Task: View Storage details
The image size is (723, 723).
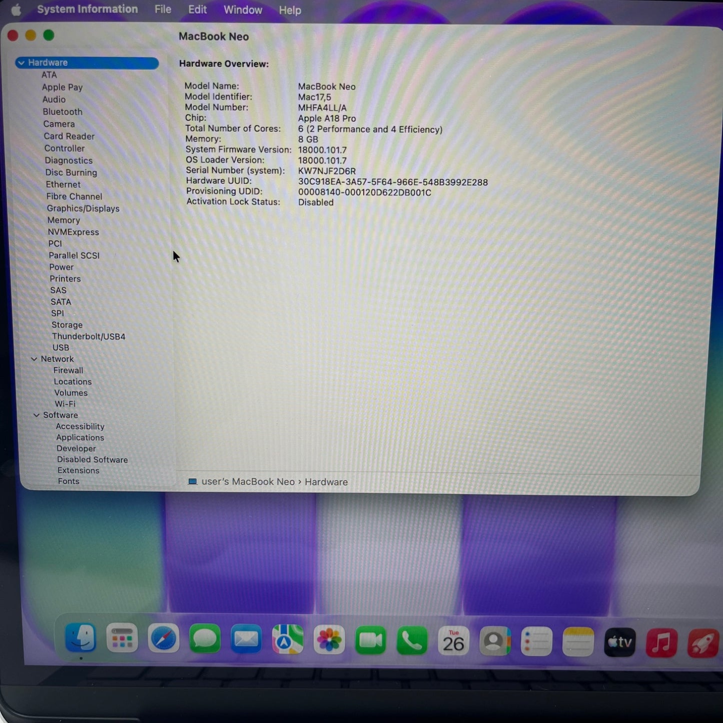Action: point(67,325)
